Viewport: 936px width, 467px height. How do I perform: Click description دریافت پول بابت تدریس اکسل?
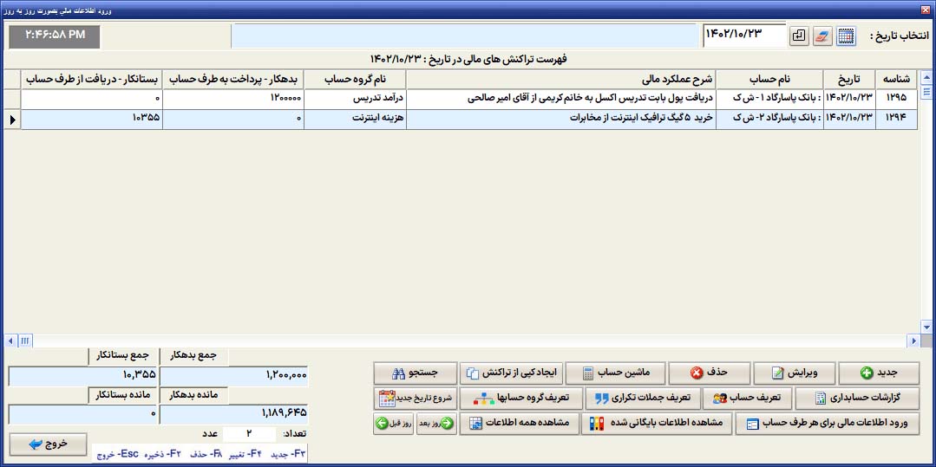click(x=561, y=100)
